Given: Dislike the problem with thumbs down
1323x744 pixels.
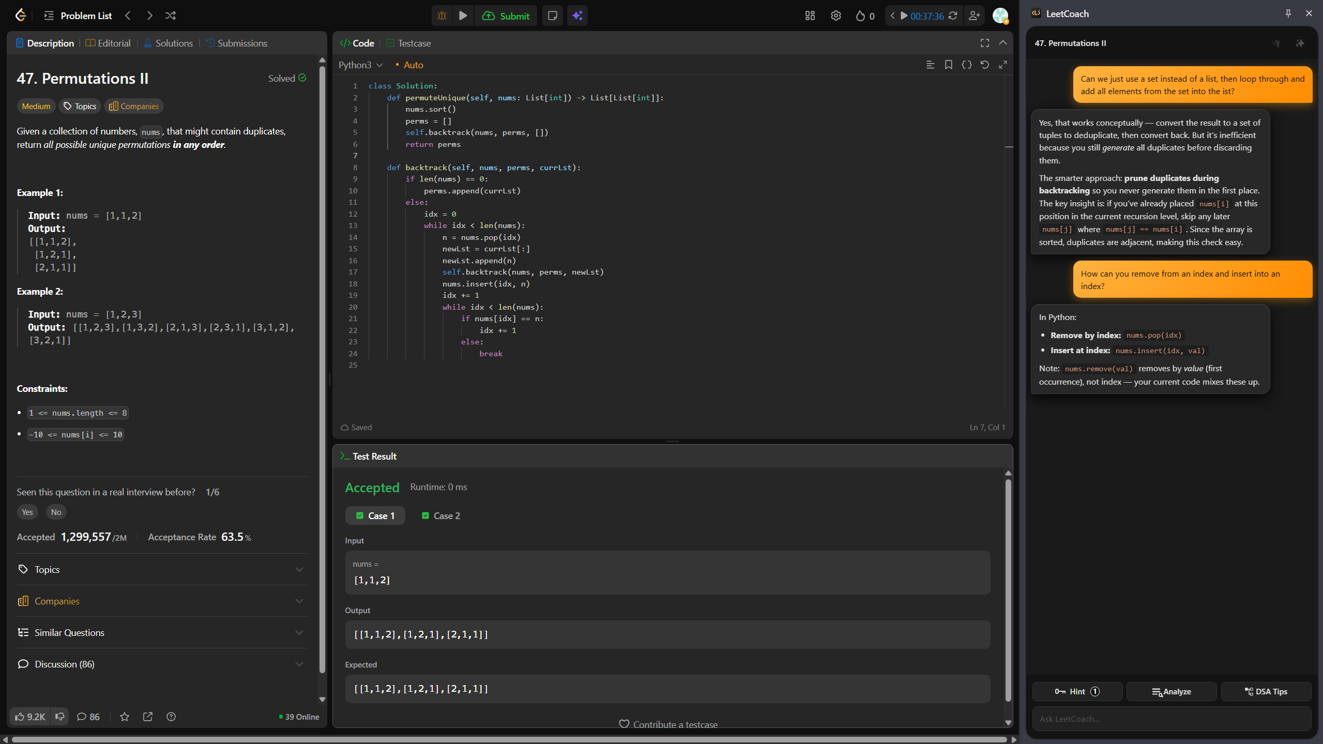Looking at the screenshot, I should coord(60,717).
